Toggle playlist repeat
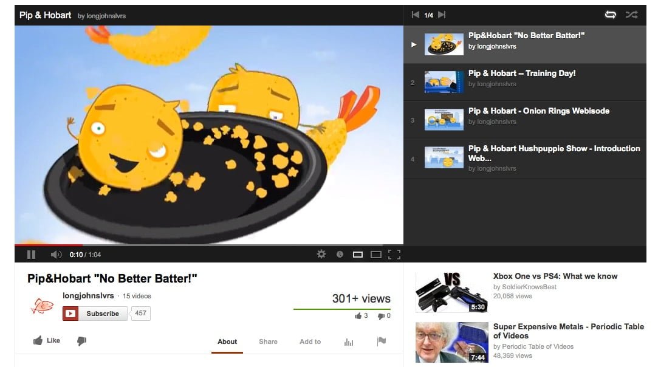The width and height of the screenshot is (658, 367). click(611, 15)
